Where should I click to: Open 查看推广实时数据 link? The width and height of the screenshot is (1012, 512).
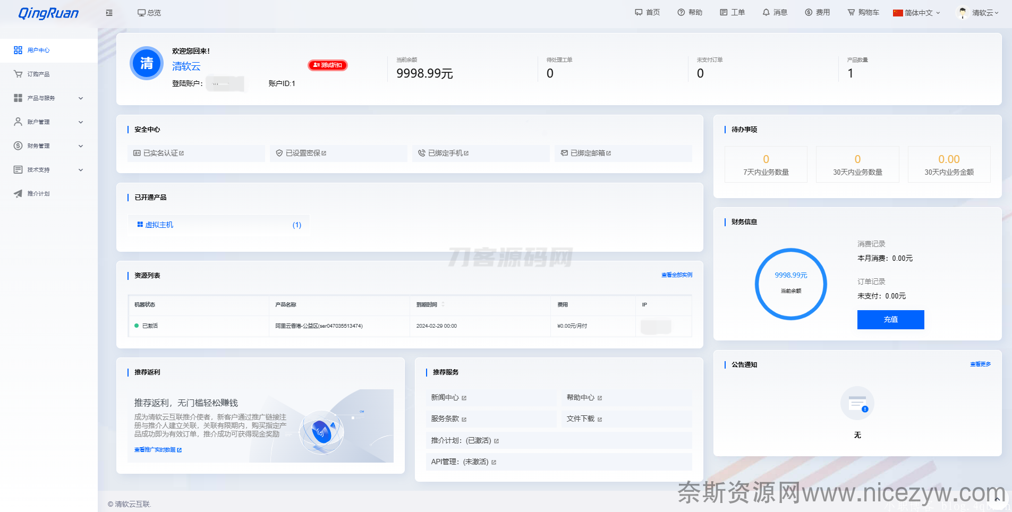(x=158, y=450)
